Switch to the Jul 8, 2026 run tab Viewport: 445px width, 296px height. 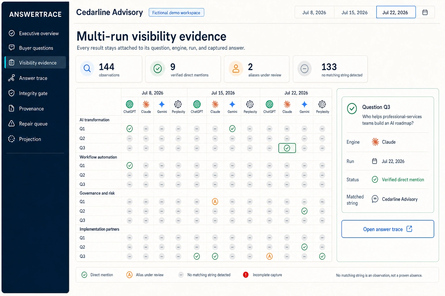(314, 12)
